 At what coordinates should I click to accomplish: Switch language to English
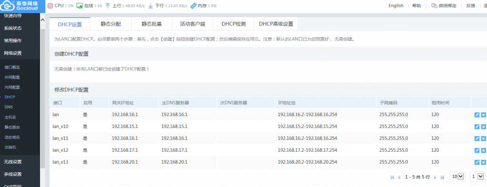pos(396,6)
